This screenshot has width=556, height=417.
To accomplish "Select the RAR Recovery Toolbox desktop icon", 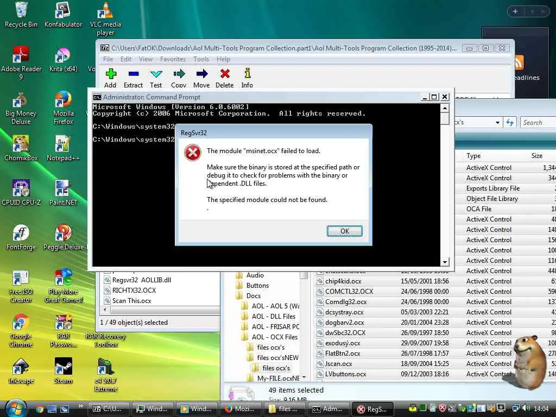I will point(105,340).
